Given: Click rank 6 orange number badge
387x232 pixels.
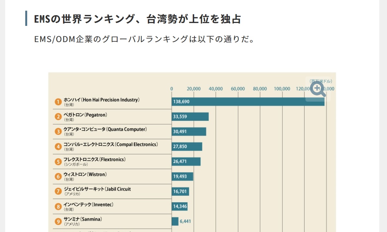Looking at the screenshot, I should coord(58,176).
